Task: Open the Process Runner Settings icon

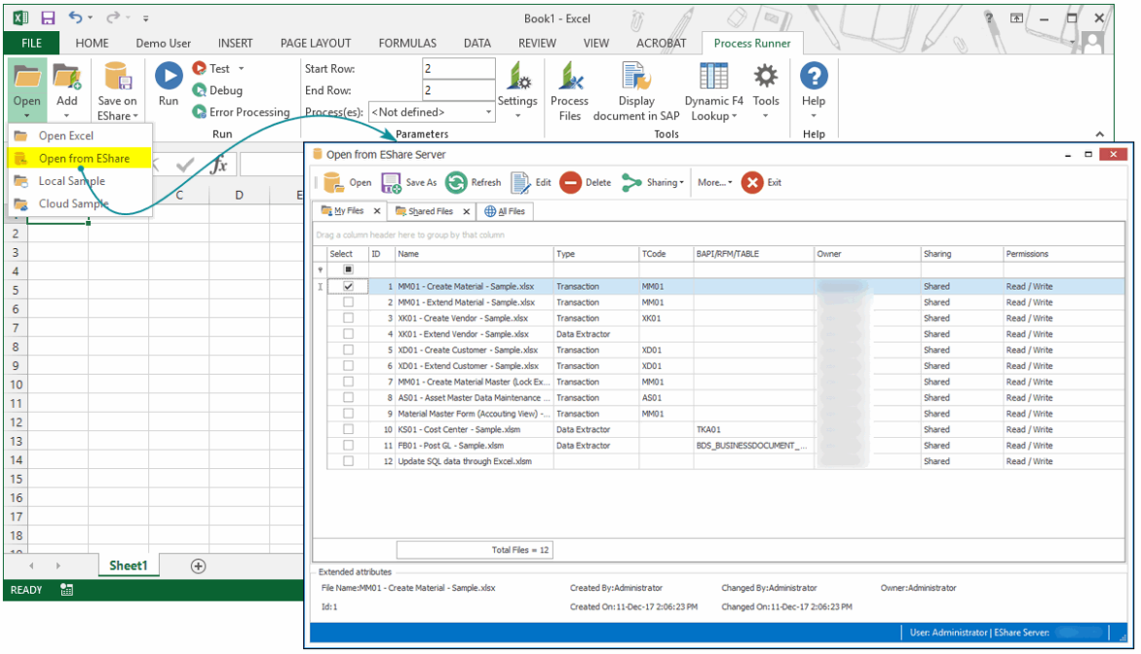Action: [x=518, y=76]
